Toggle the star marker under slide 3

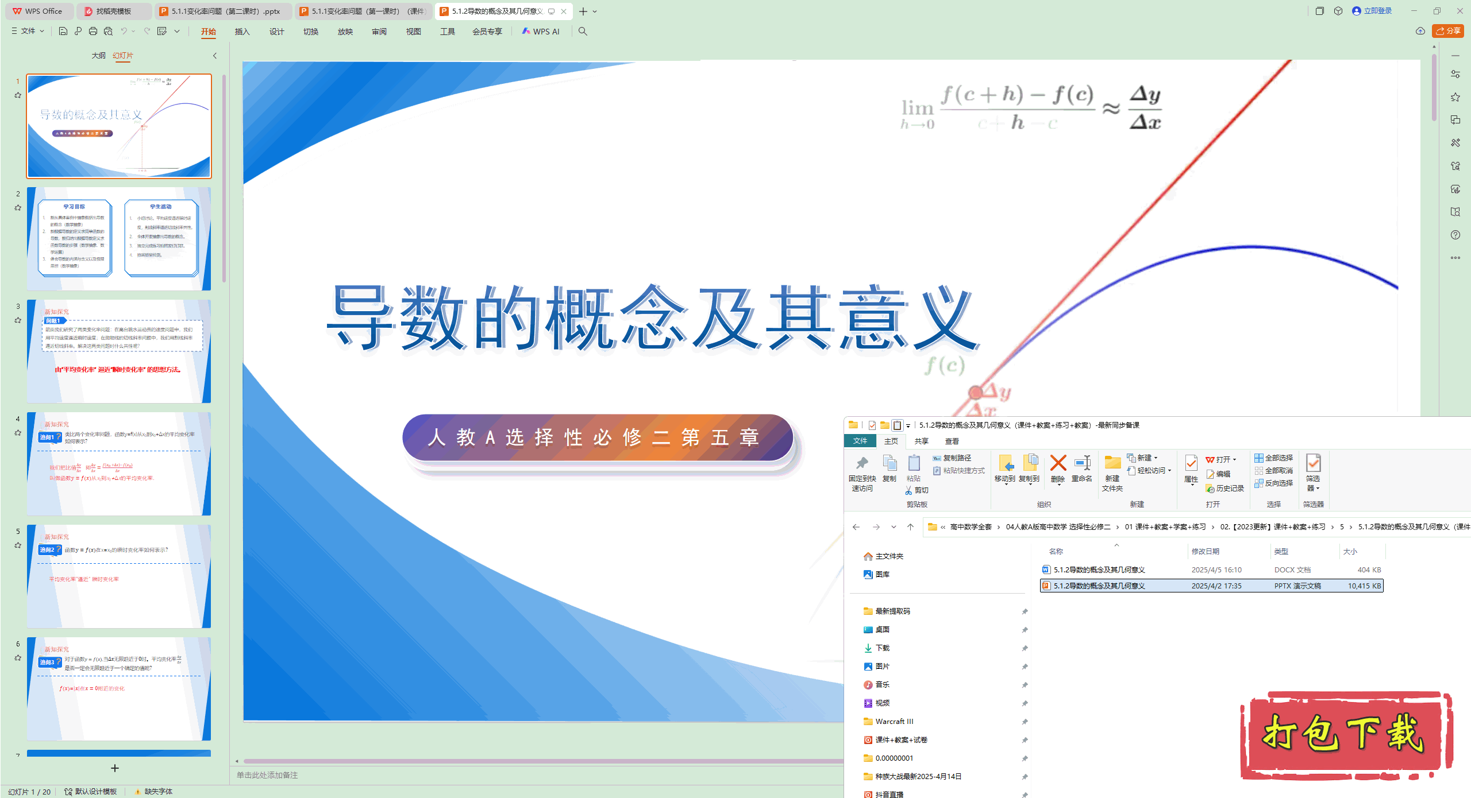click(x=18, y=320)
